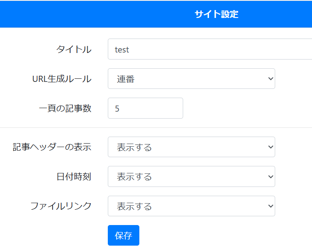Image resolution: width=312 pixels, height=250 pixels.
Task: Click empty left area of blue header bar
Action: click(66, 14)
